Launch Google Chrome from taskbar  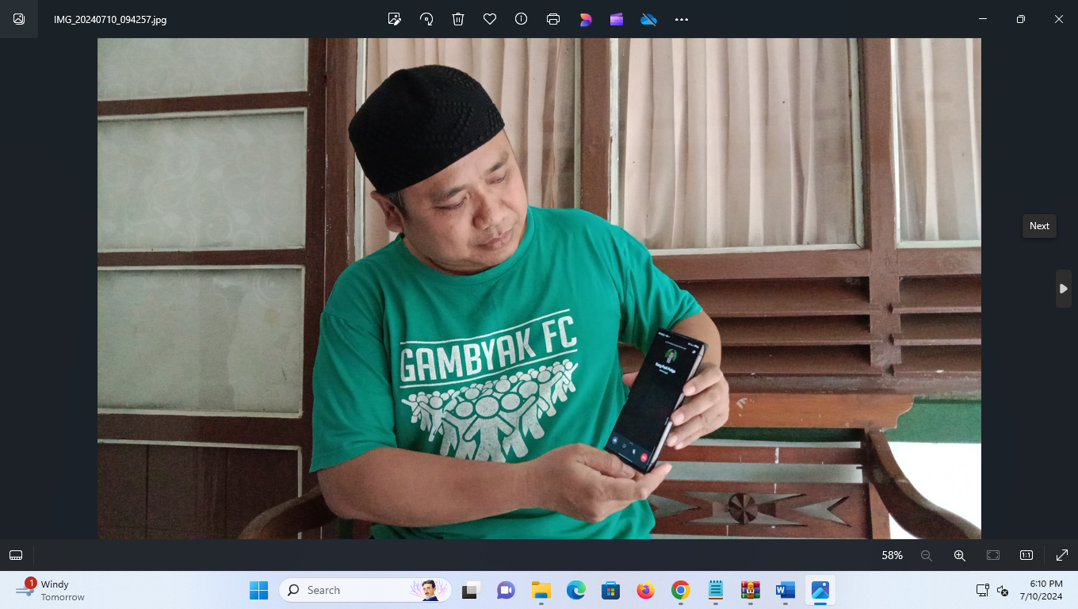coord(680,590)
